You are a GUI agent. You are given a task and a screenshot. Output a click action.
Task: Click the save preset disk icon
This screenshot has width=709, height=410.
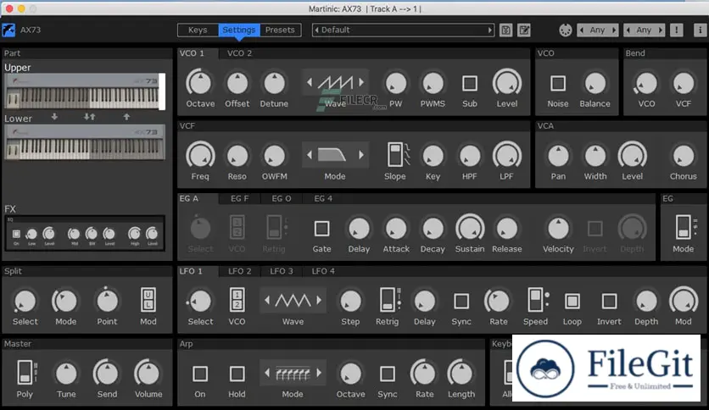tap(505, 30)
